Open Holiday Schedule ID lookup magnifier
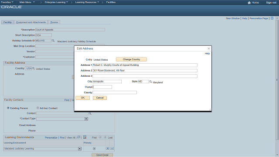This screenshot has width=279, height=157. pyautogui.click(x=53, y=41)
